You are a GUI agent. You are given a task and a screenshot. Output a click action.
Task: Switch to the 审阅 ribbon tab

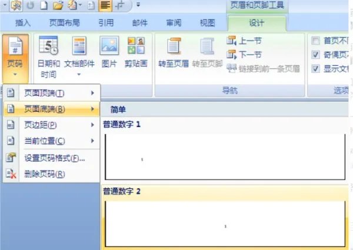click(x=174, y=23)
